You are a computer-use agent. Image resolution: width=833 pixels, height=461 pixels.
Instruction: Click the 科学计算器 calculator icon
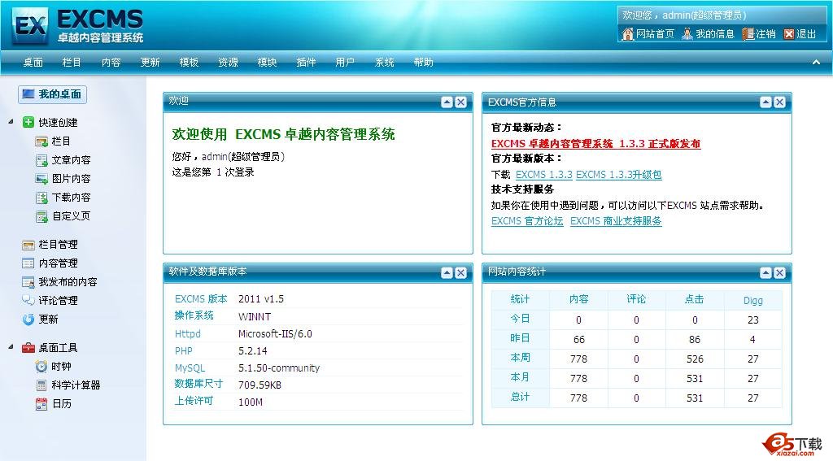41,385
